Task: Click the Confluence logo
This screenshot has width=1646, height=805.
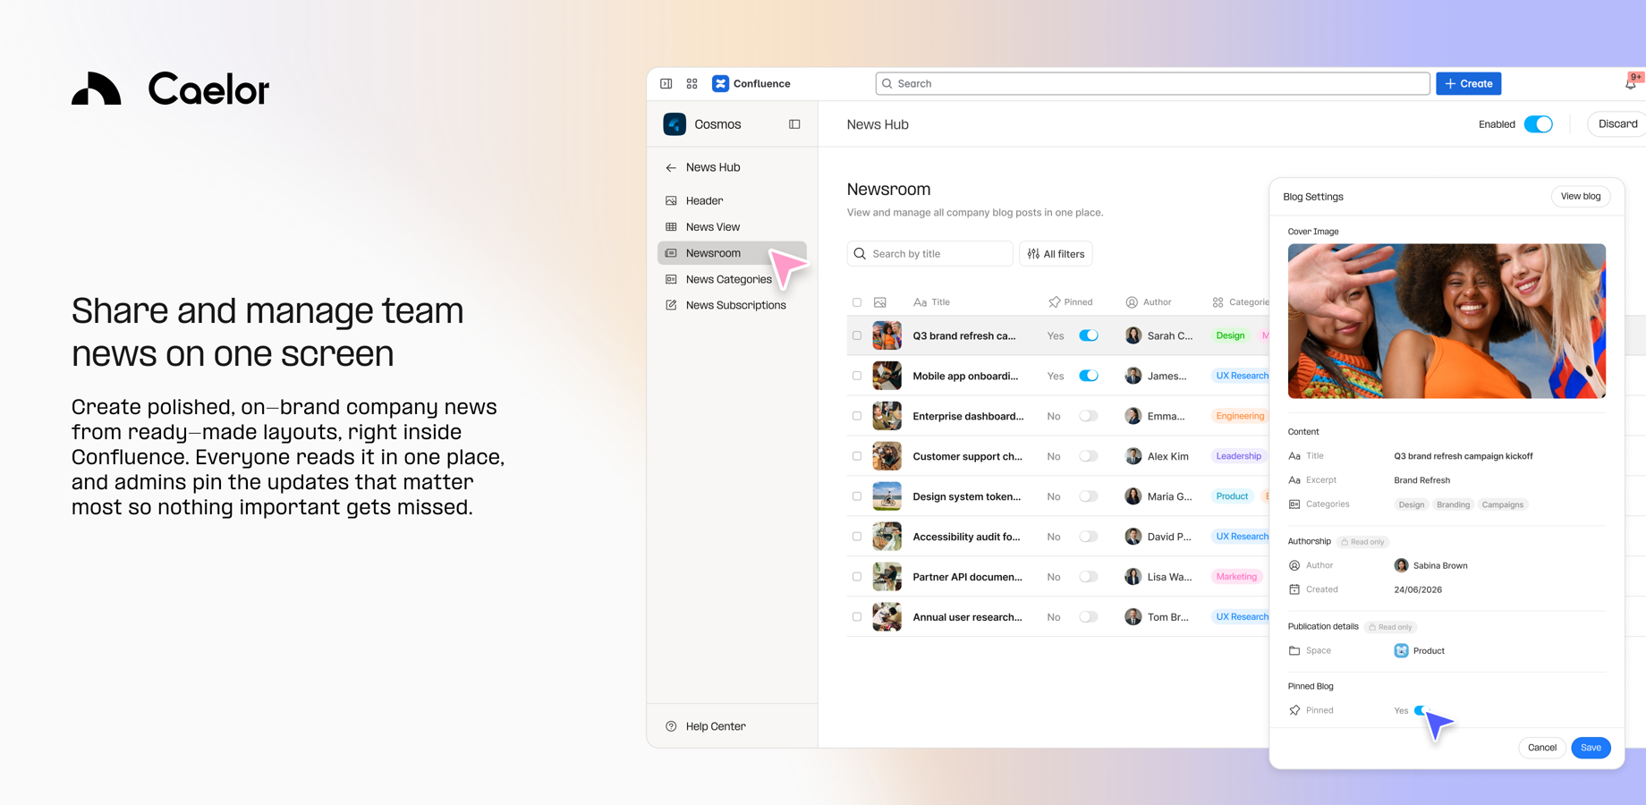Action: [x=720, y=83]
